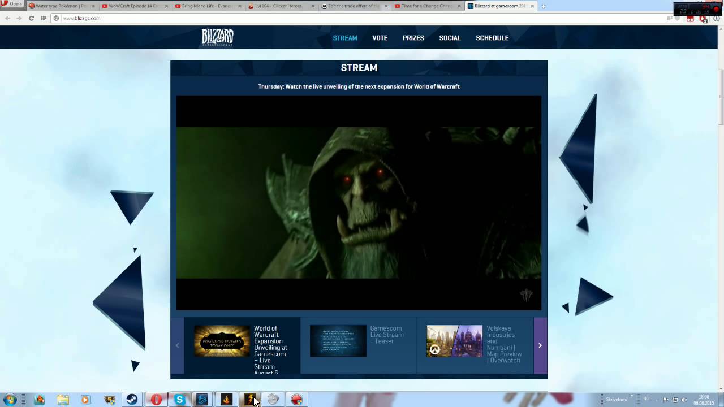Viewport: 724px width, 407px height.
Task: Open the red ball app with shield in the taskbar
Action: [297, 400]
